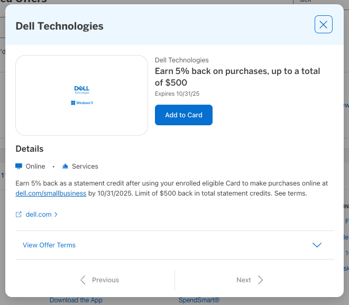This screenshot has width=349, height=305.
Task: Click the Online monitor icon
Action: (19, 166)
